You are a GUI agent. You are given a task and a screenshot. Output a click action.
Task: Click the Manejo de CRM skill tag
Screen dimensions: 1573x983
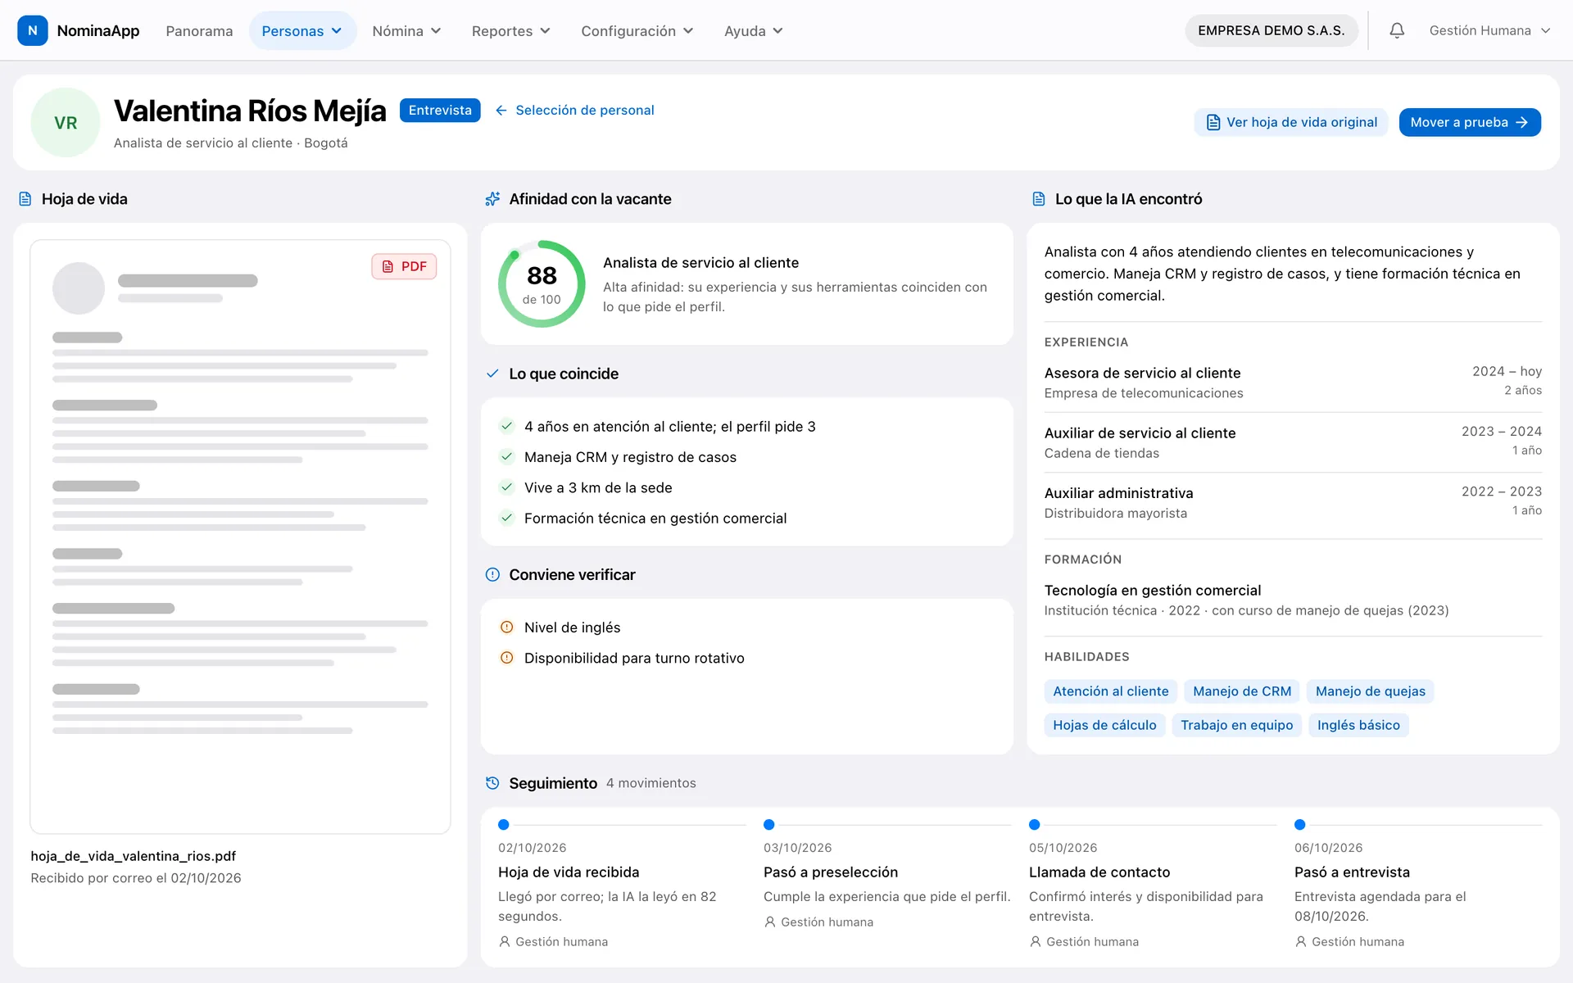click(1242, 691)
